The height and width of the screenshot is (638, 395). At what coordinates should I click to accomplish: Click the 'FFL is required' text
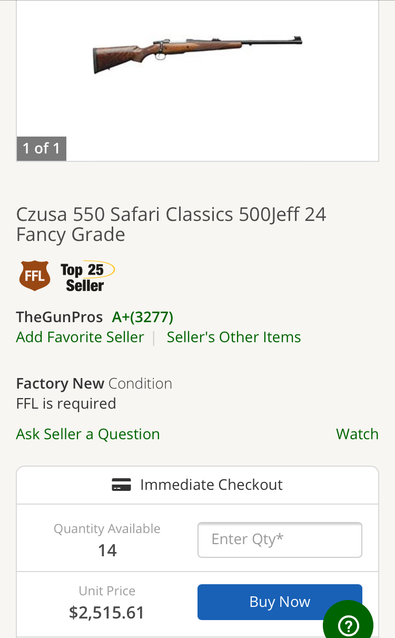tap(66, 404)
